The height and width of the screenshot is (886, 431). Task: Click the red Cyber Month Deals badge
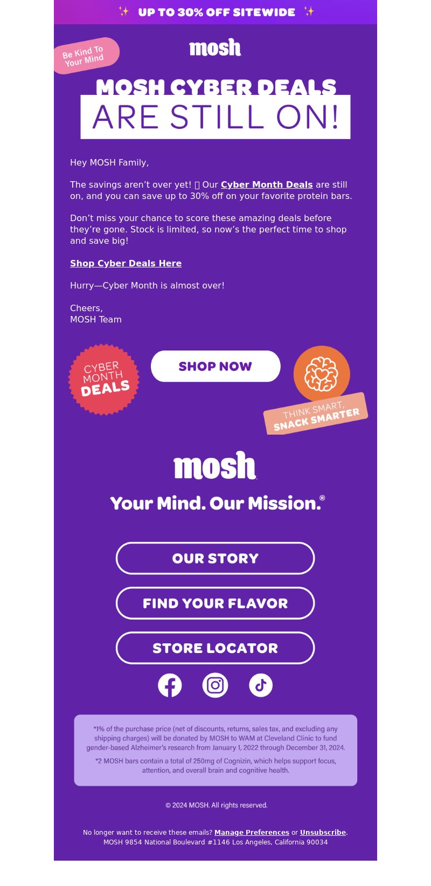click(104, 380)
